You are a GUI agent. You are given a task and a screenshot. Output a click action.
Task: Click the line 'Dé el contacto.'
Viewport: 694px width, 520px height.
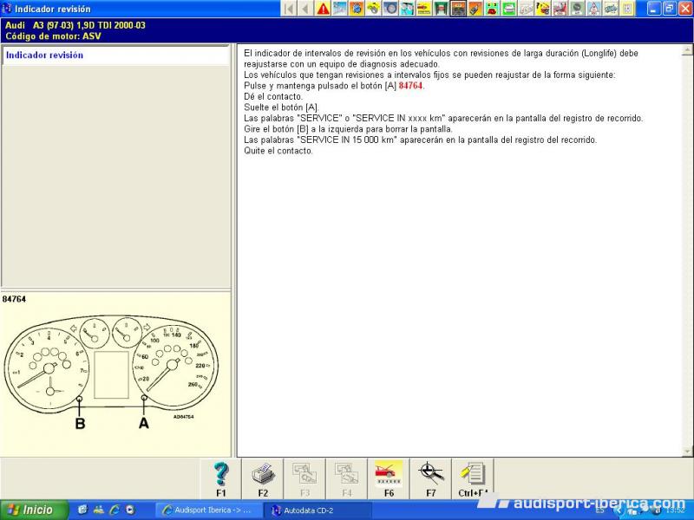(273, 96)
